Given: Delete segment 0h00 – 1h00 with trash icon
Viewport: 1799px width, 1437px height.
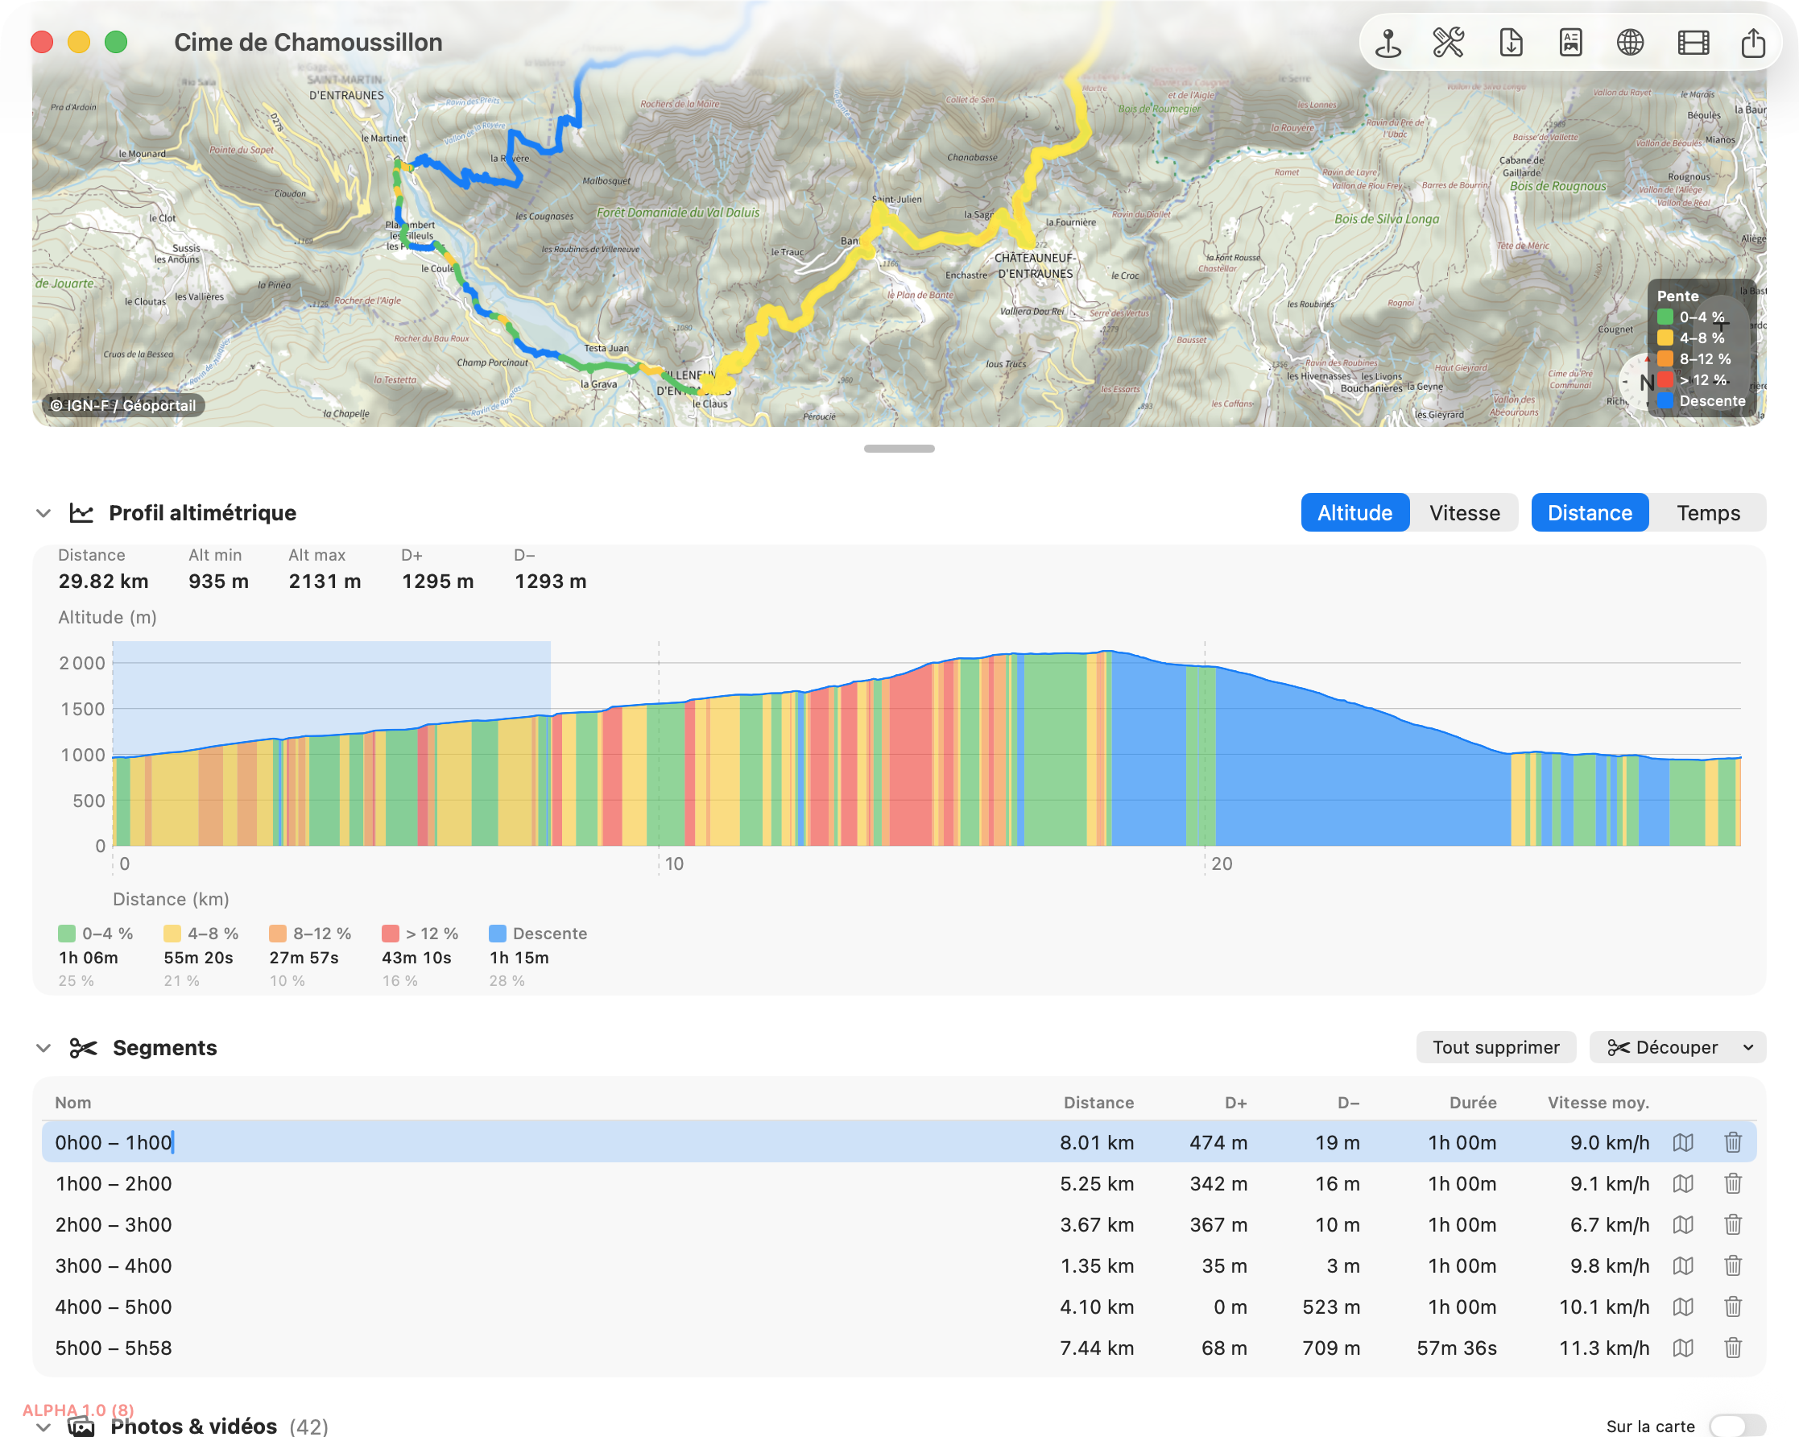Looking at the screenshot, I should pos(1733,1142).
